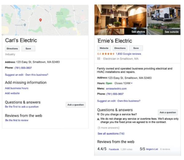Get Directions to Ernie's Electric

coord(120,48)
